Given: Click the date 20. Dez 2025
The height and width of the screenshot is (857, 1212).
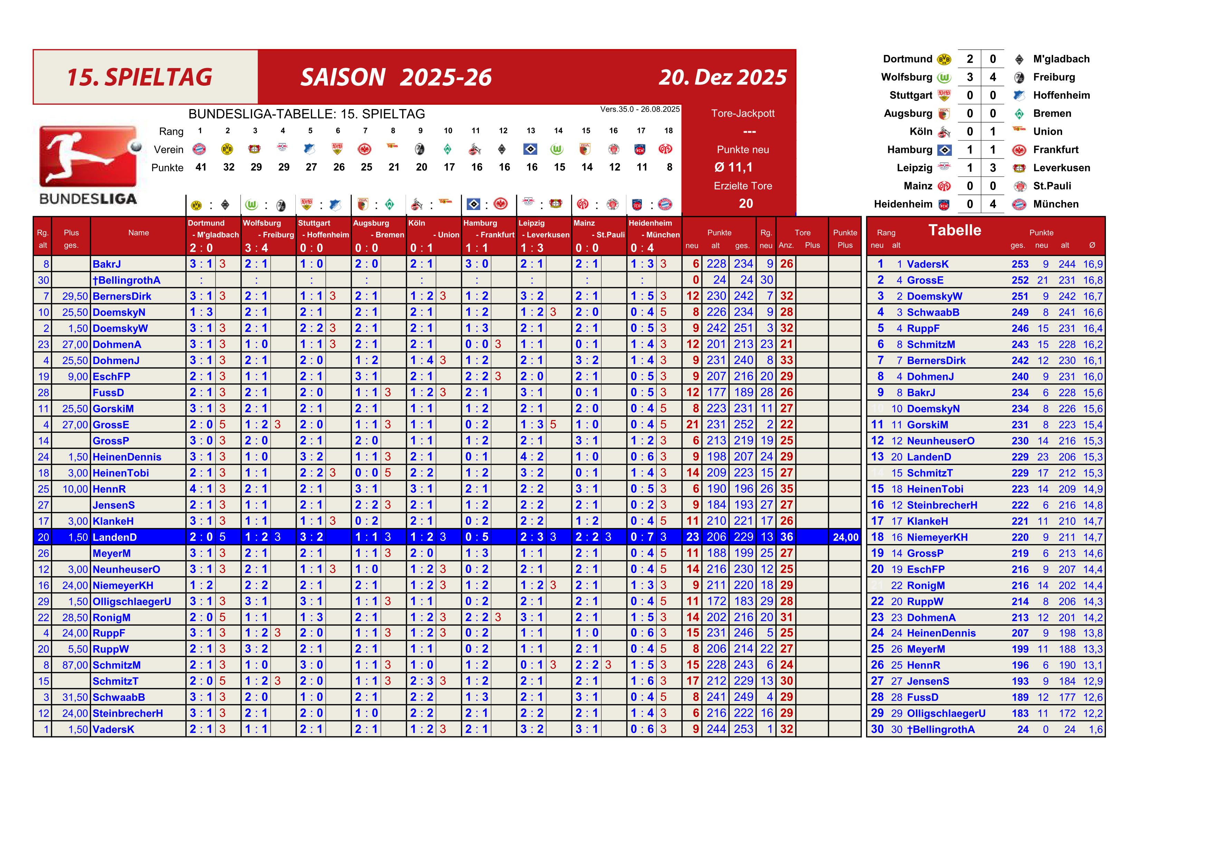Looking at the screenshot, I should coord(722,78).
